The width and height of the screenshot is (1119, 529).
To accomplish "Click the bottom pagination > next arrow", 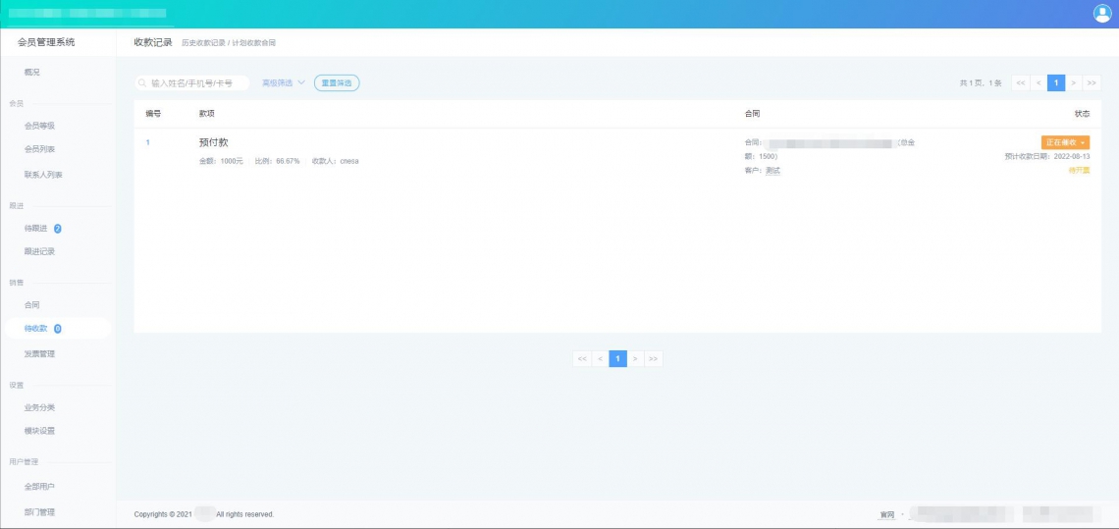I will click(x=635, y=358).
